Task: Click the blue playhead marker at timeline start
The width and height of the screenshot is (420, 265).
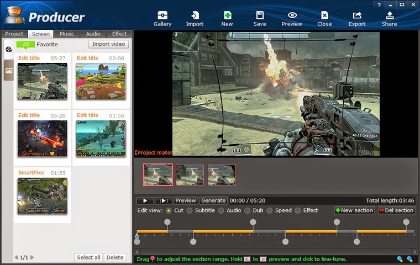Action: (137, 236)
